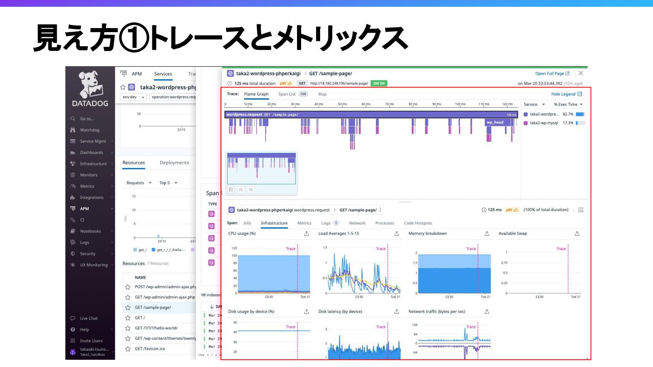Click Hide Legend
The image size is (653, 367).
coord(566,94)
